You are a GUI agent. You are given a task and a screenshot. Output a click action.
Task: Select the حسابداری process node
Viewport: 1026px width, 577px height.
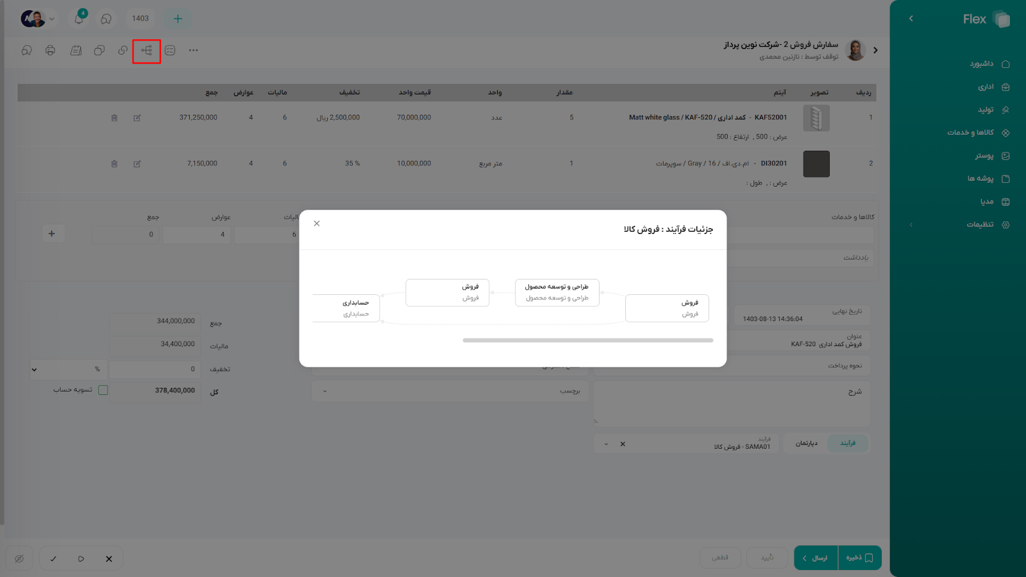coord(347,308)
